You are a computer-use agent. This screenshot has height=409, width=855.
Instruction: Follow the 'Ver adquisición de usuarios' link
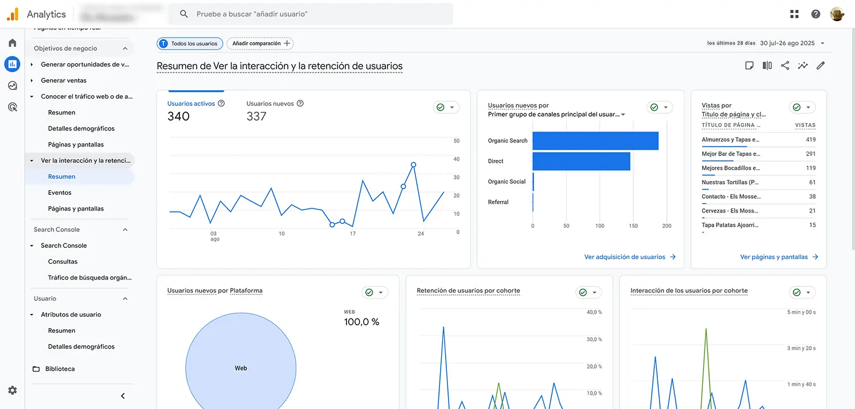(x=625, y=256)
